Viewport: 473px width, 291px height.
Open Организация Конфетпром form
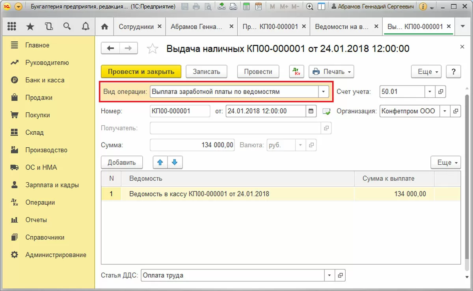point(456,111)
